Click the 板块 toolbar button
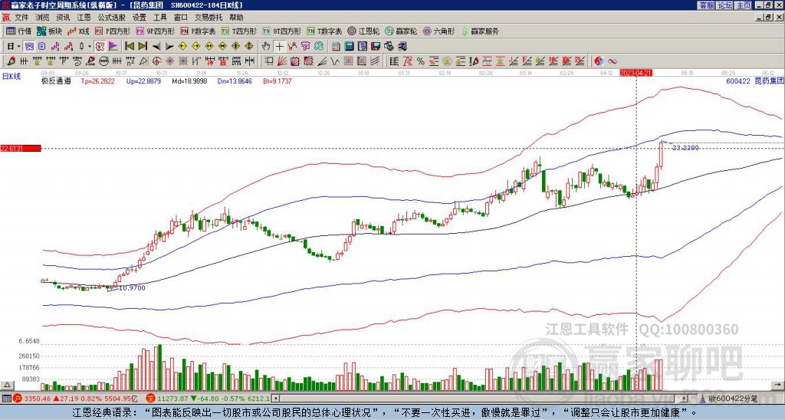Image resolution: width=785 pixels, height=420 pixels. pos(49,31)
